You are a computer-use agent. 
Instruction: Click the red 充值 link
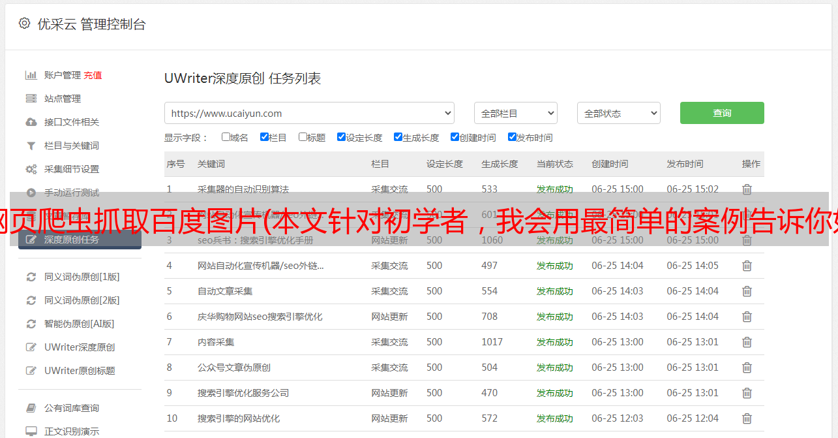tap(93, 75)
